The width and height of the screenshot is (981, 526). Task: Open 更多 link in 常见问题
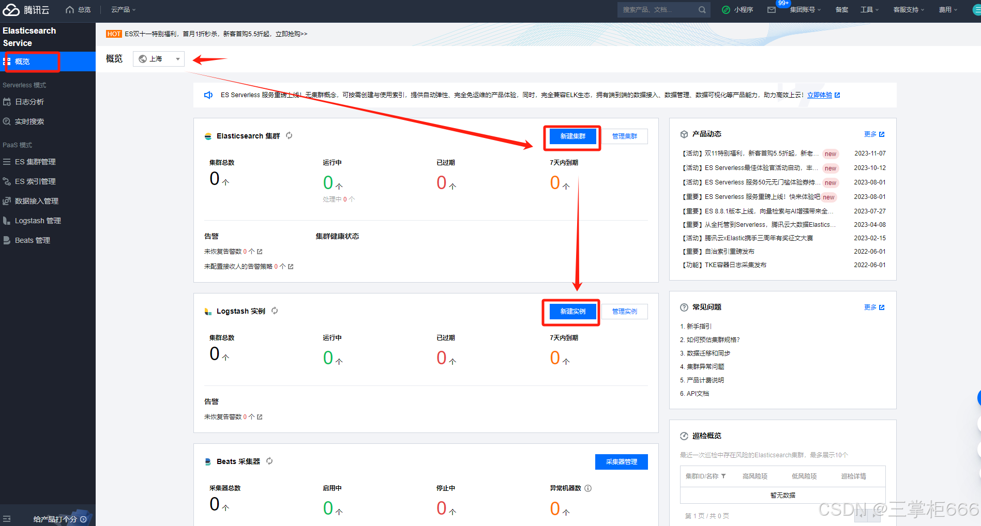[874, 307]
